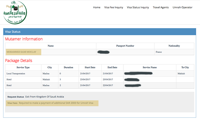Click the Service Type column header

[23, 68]
